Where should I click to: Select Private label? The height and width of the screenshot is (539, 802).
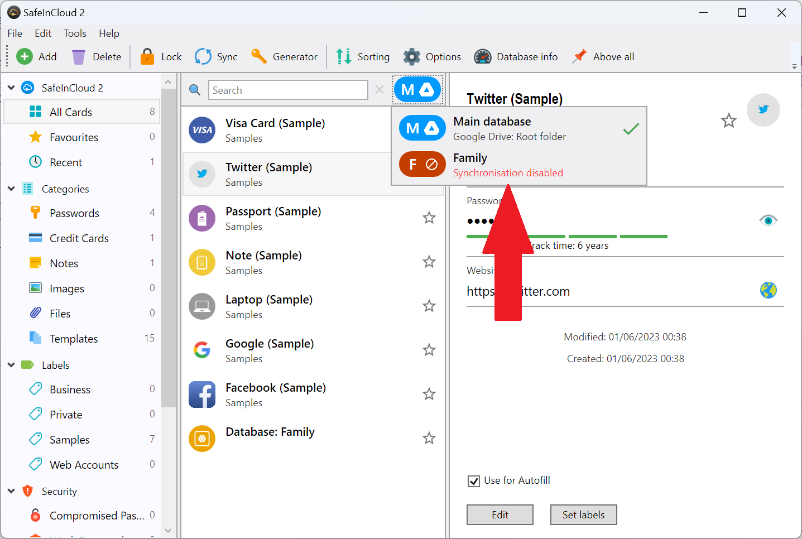(82, 415)
